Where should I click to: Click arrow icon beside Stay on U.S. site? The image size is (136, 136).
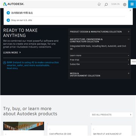coord(8,20)
